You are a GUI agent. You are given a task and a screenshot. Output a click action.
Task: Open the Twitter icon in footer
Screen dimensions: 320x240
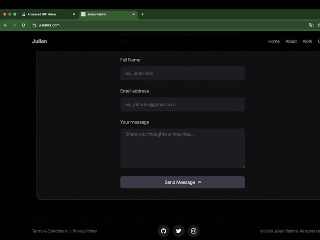(x=178, y=231)
